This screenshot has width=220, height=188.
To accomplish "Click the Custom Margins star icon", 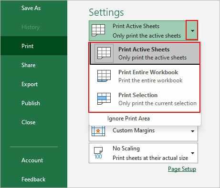I will pos(98,131).
